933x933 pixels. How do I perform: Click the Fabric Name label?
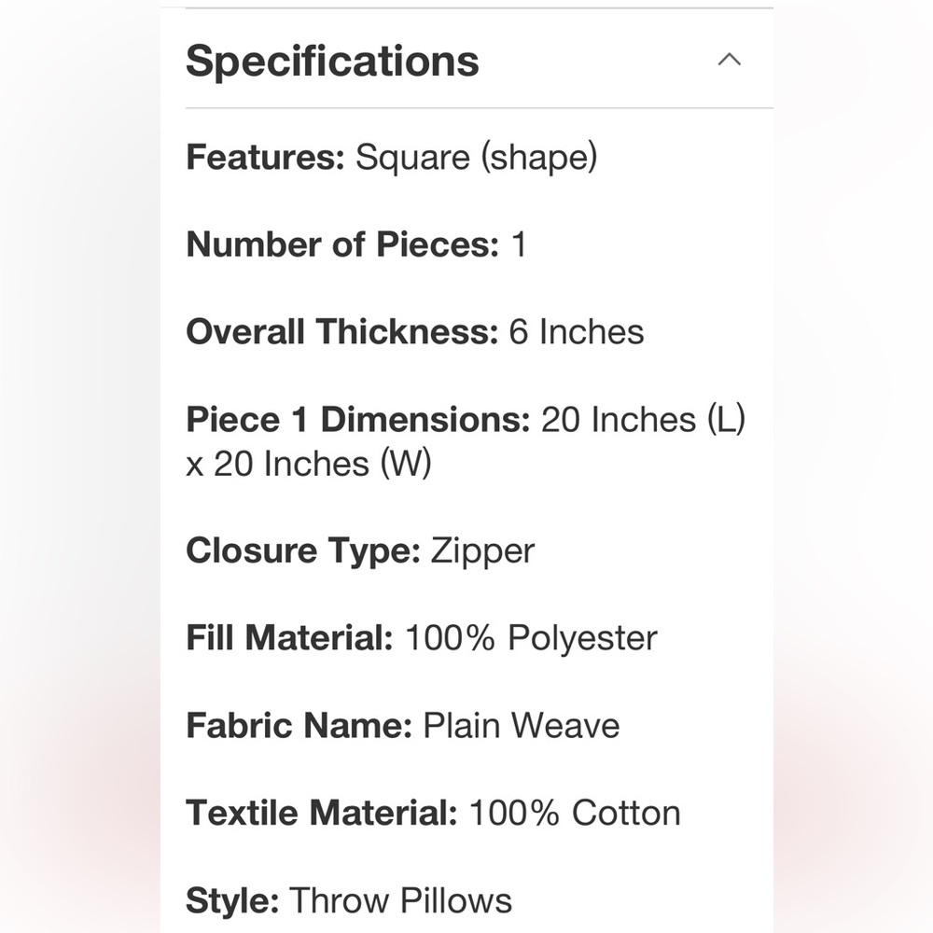299,726
